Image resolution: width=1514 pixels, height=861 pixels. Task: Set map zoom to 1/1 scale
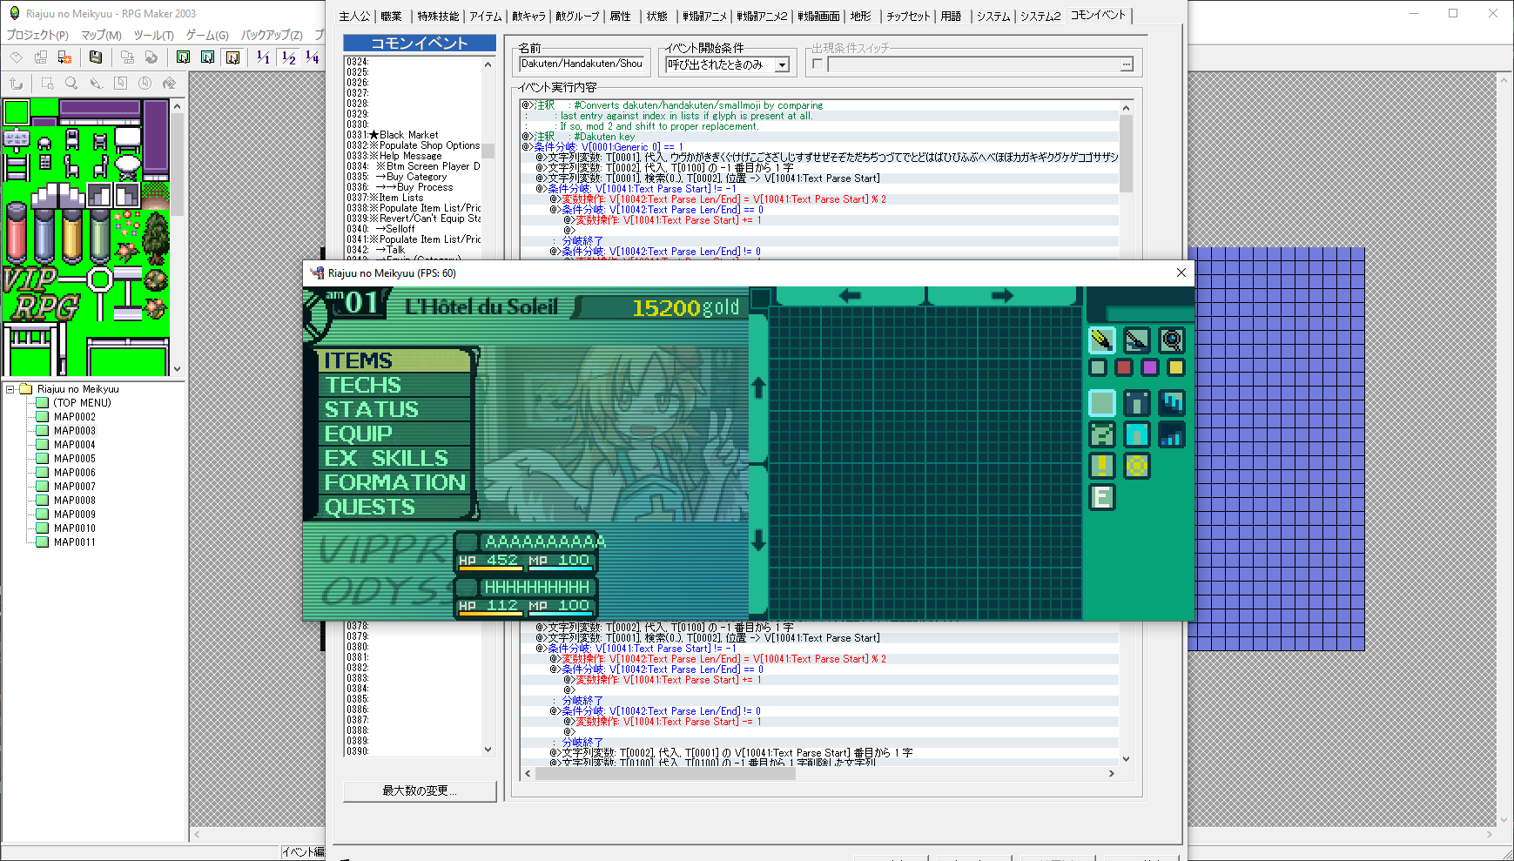tap(263, 57)
